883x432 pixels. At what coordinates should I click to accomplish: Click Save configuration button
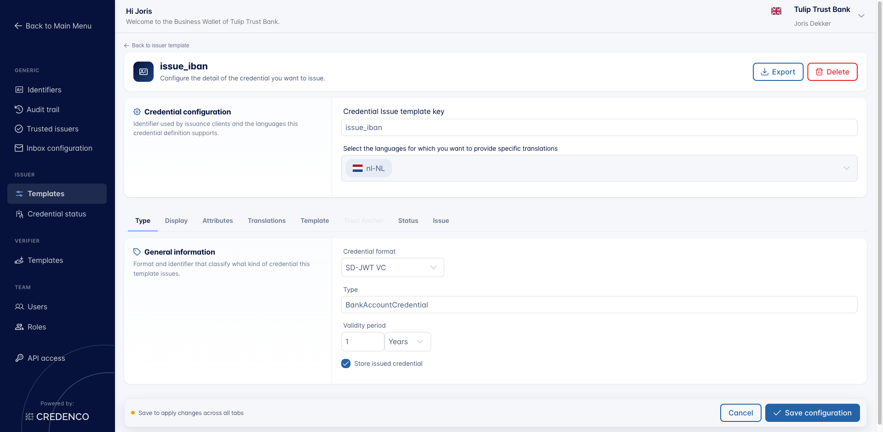click(x=813, y=413)
